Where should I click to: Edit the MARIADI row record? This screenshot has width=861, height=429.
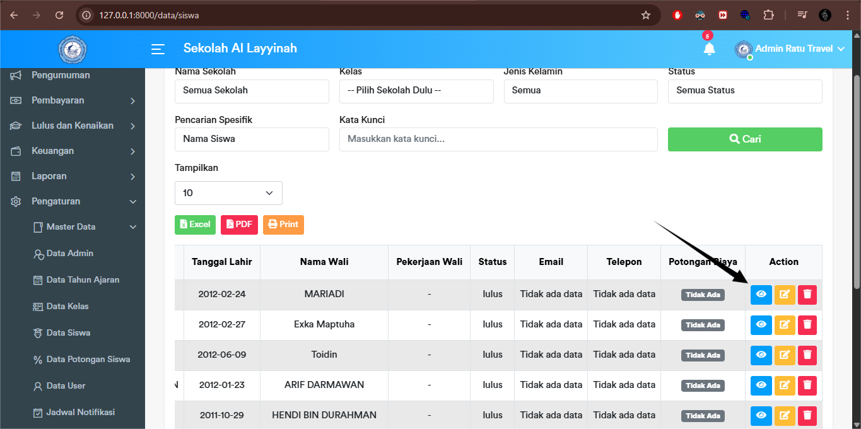pos(784,295)
